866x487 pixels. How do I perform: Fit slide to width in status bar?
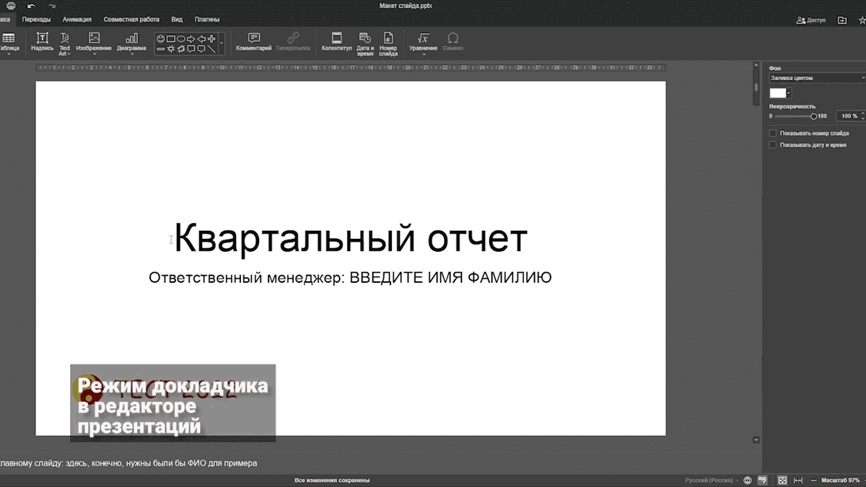798,480
